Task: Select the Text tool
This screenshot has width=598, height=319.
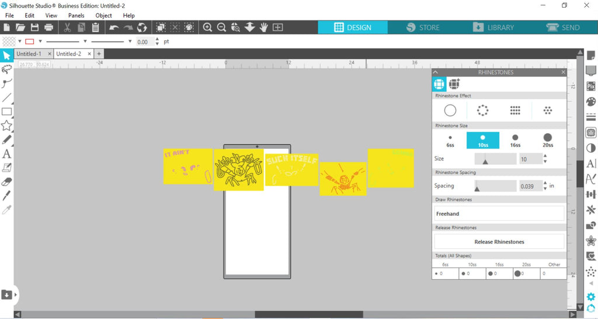Action: coord(6,154)
